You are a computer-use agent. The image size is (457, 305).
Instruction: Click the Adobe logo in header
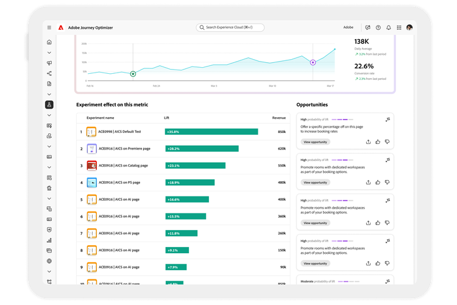[x=60, y=27]
